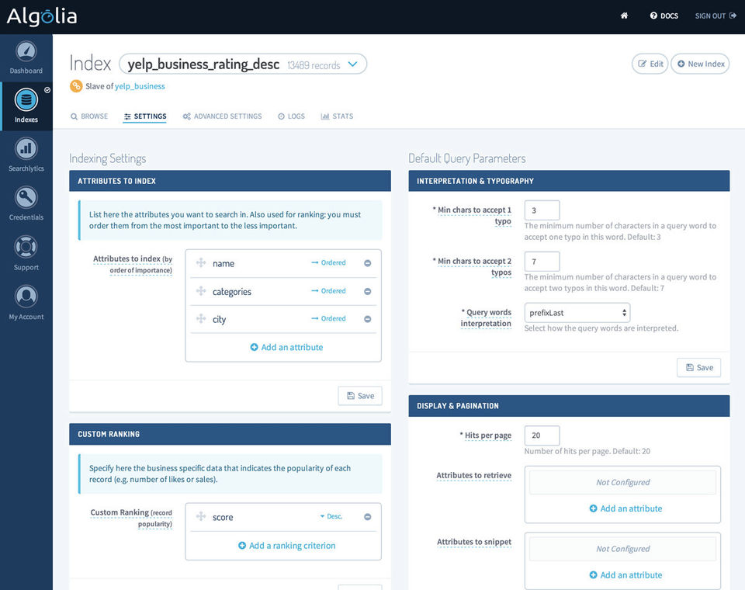Click the New Index button
The width and height of the screenshot is (745, 590).
click(700, 64)
